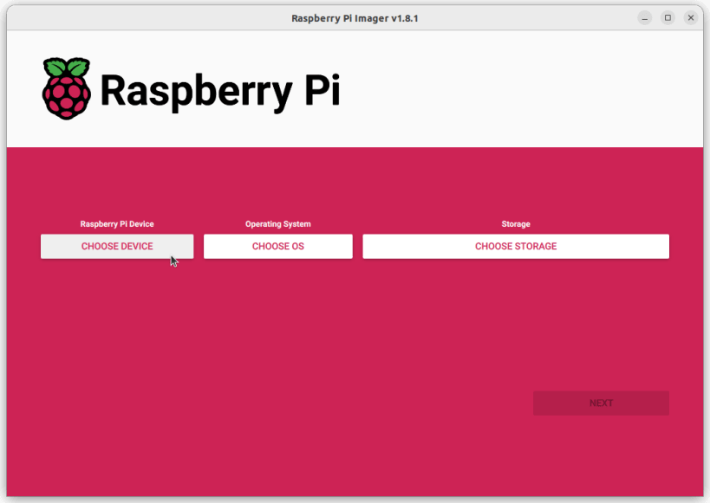Click the 'Raspberry Pi Imager v1.8.1' title text
Image resolution: width=710 pixels, height=503 pixels.
tap(355, 18)
